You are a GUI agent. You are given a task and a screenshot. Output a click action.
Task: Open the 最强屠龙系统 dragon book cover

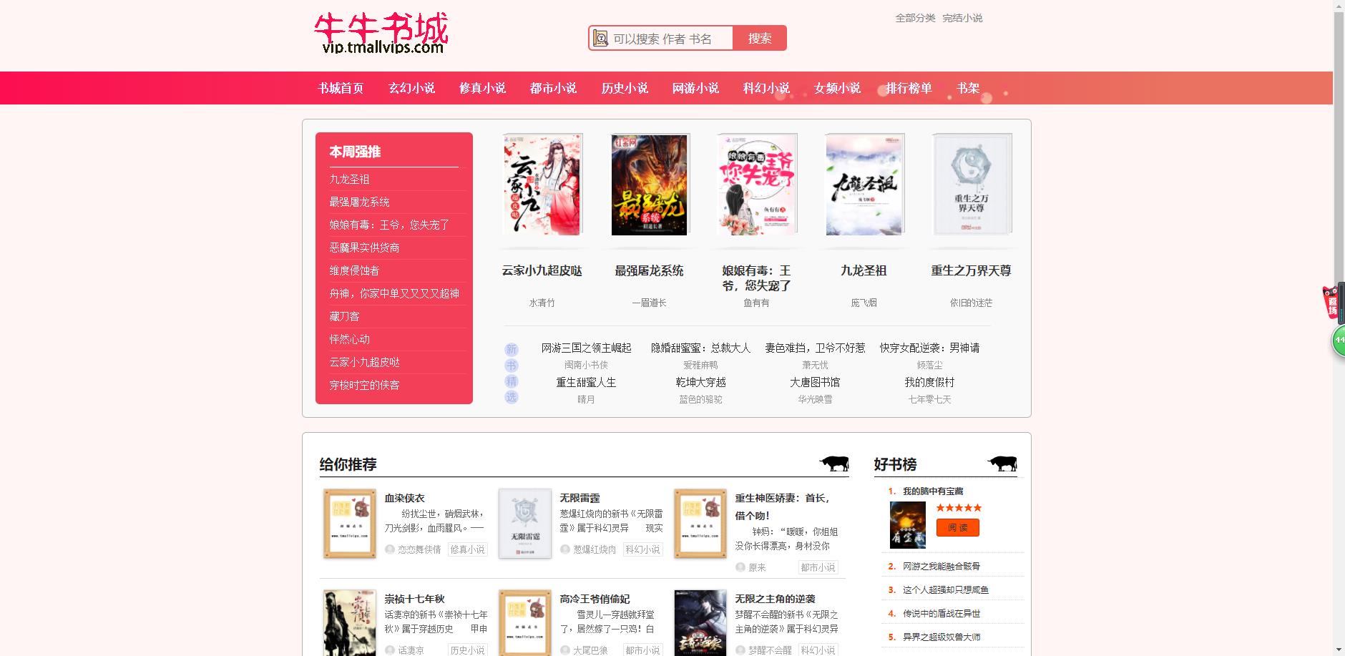point(650,185)
